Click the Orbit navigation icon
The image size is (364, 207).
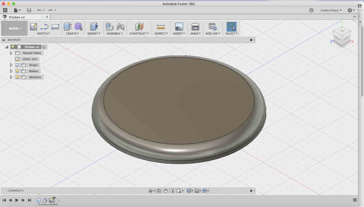pyautogui.click(x=151, y=191)
